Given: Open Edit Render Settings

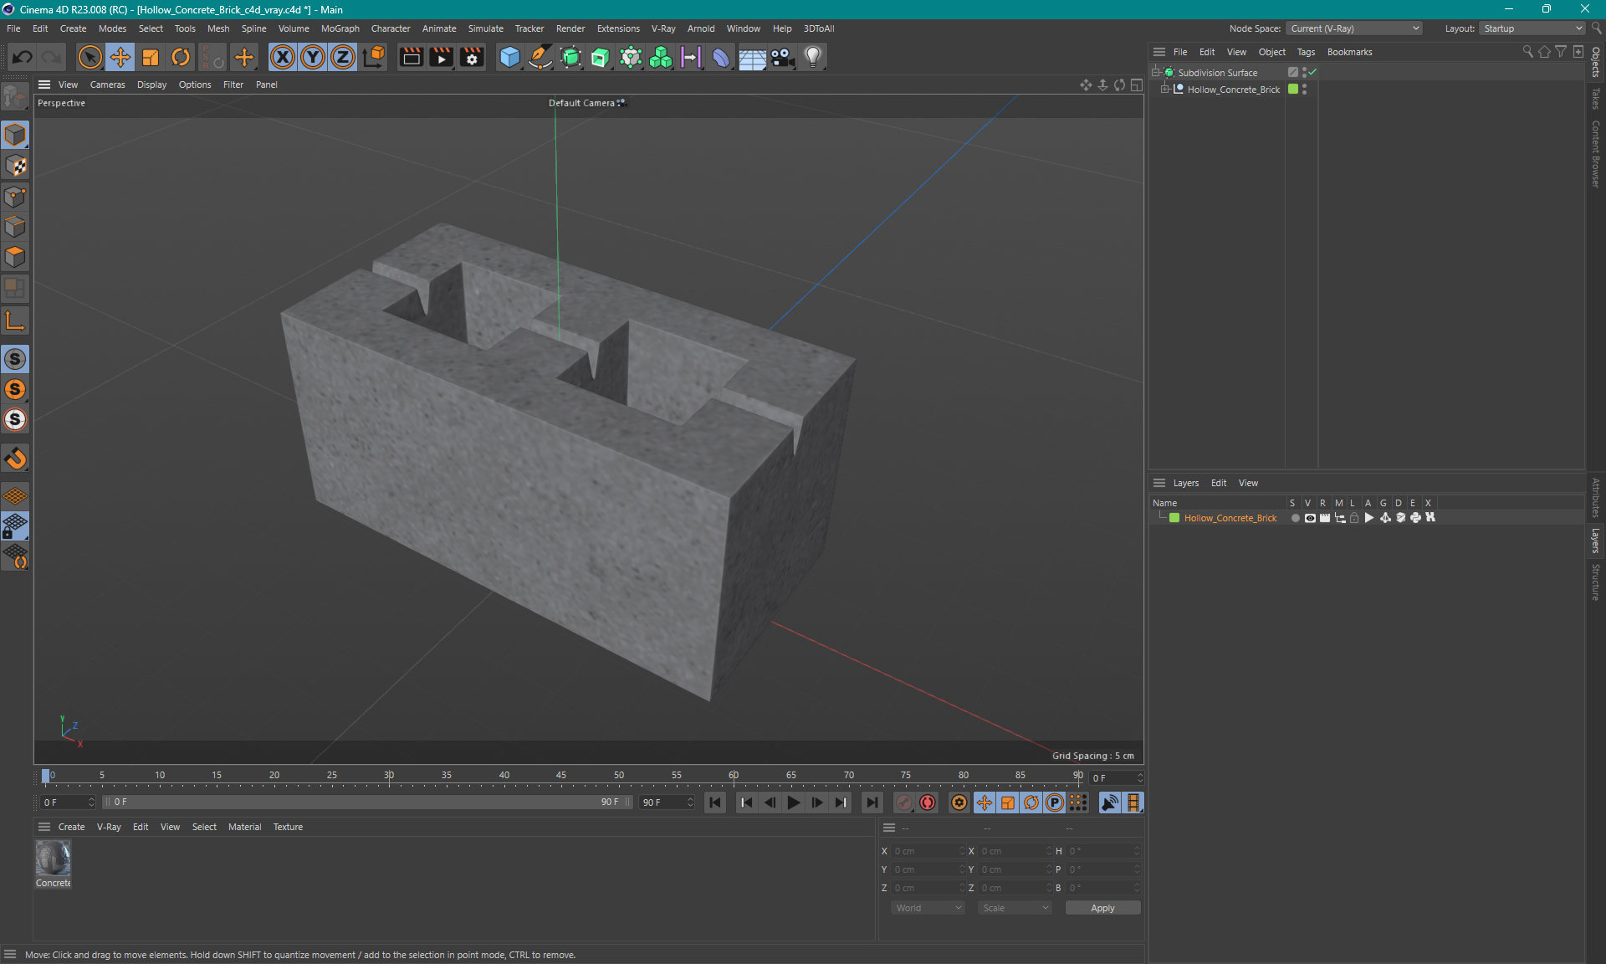Looking at the screenshot, I should click(x=472, y=57).
